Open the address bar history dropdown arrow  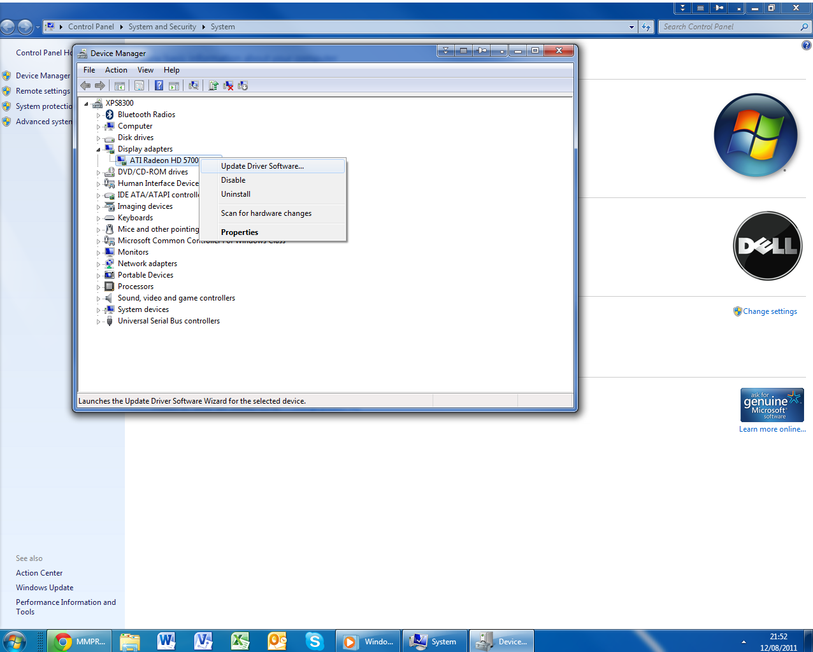point(631,27)
